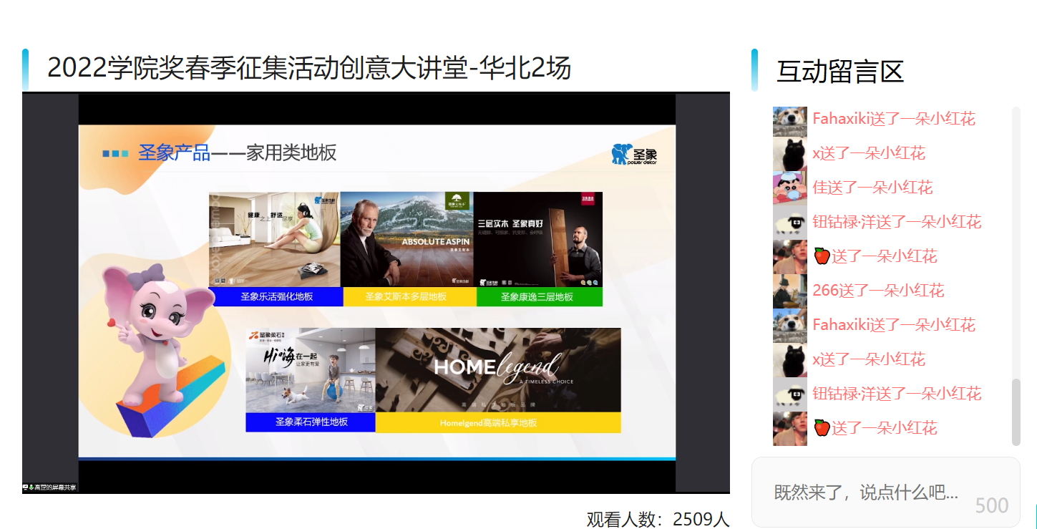Click the black cat avatar in last x message
This screenshot has width=1037, height=529.
coord(790,359)
